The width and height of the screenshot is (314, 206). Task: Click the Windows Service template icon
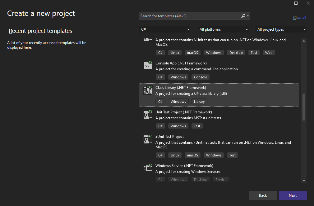pyautogui.click(x=148, y=168)
